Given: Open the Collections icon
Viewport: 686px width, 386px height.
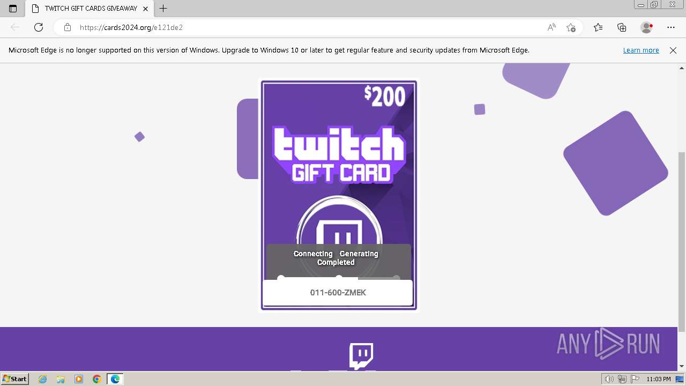Looking at the screenshot, I should 622,27.
